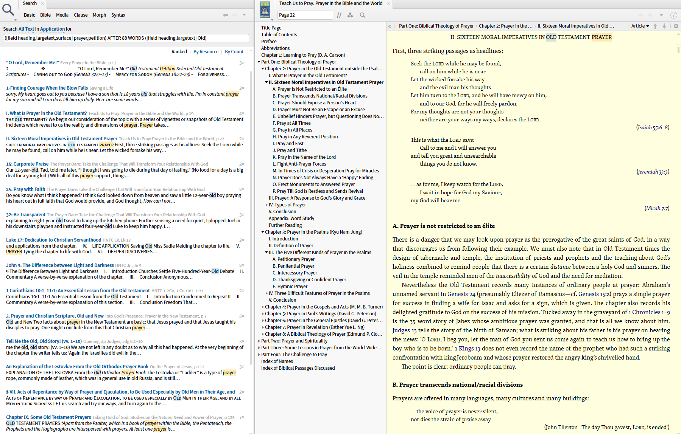Switch to Bible search type
The image size is (681, 434).
pyautogui.click(x=45, y=15)
